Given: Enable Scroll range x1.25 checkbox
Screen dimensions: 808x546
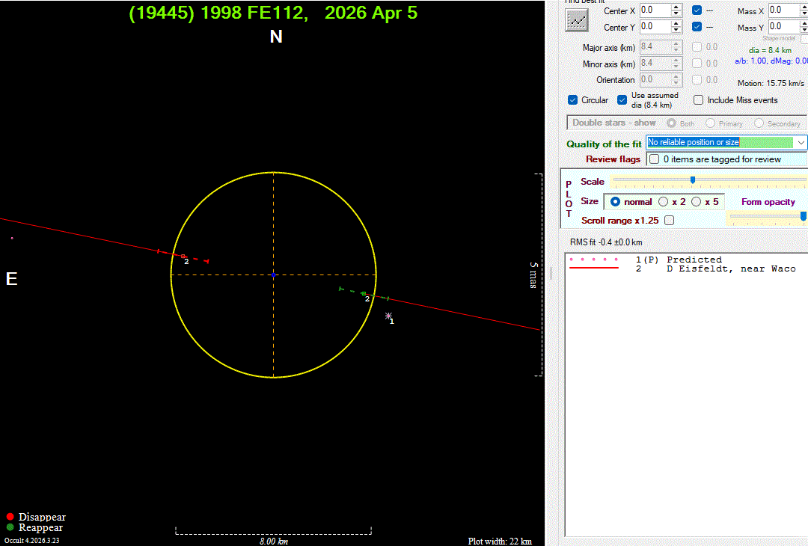Looking at the screenshot, I should 669,221.
